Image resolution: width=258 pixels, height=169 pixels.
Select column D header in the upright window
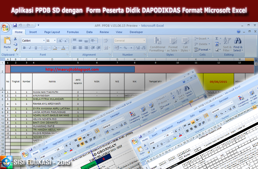pos(52,59)
